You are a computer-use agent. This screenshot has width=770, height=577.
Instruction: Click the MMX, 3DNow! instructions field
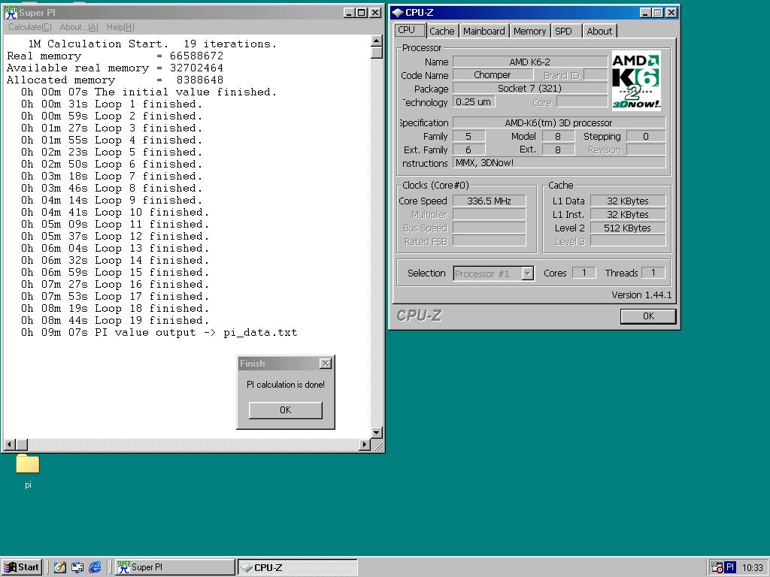(559, 163)
